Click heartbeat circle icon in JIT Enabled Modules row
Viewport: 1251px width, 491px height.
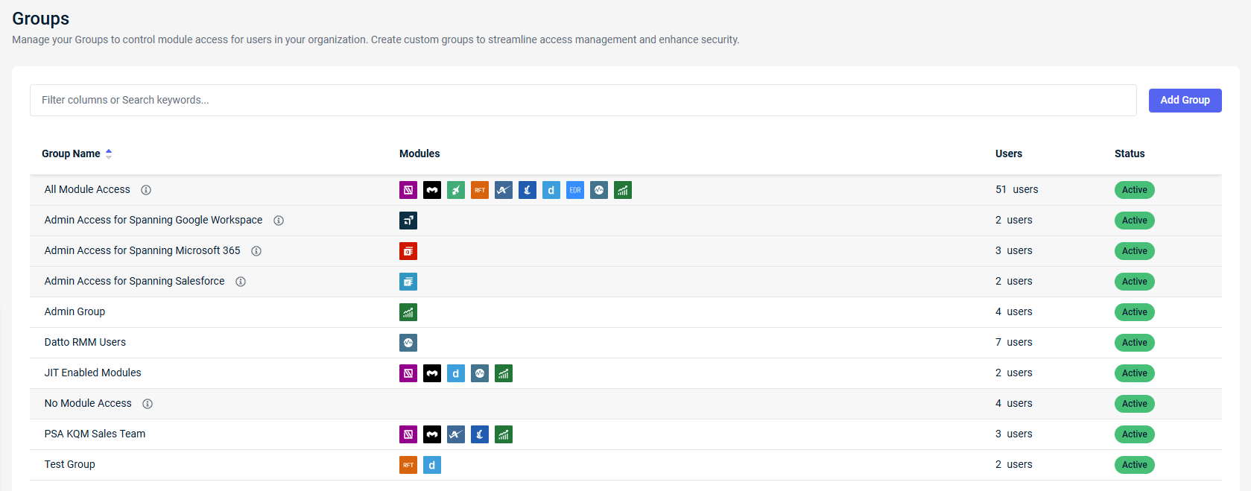pos(480,373)
